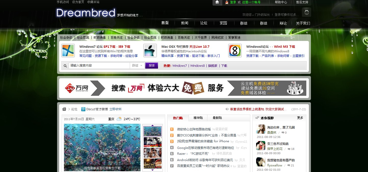Click the large coral reef slideshow image

click(x=102, y=147)
